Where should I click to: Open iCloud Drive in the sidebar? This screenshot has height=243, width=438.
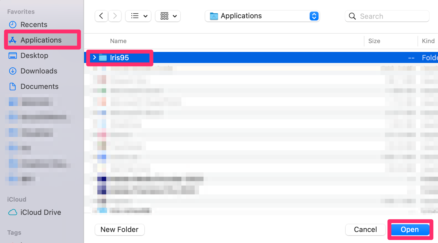[x=41, y=212]
